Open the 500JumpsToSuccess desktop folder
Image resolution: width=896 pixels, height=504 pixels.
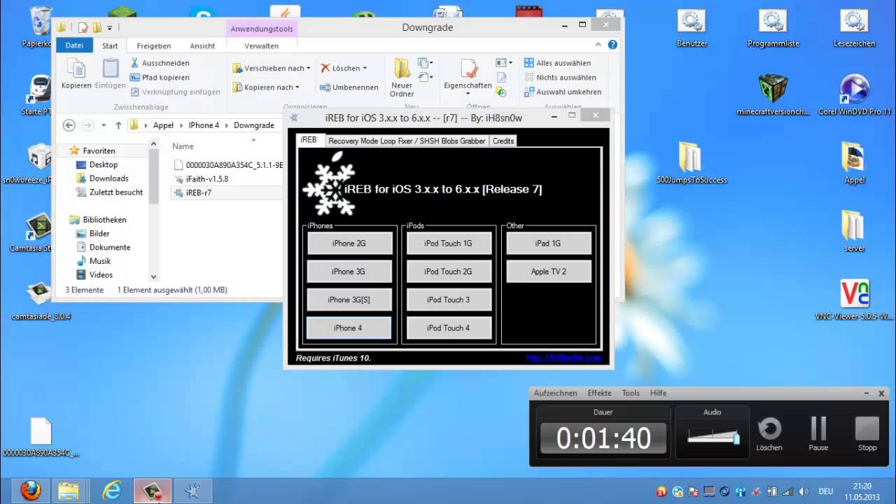coord(691,163)
